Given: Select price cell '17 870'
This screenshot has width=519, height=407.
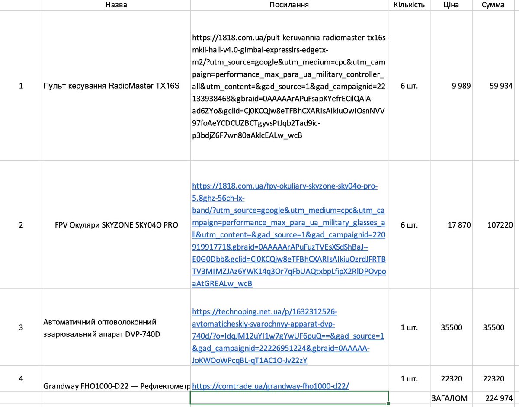Looking at the screenshot, I should click(x=451, y=225).
